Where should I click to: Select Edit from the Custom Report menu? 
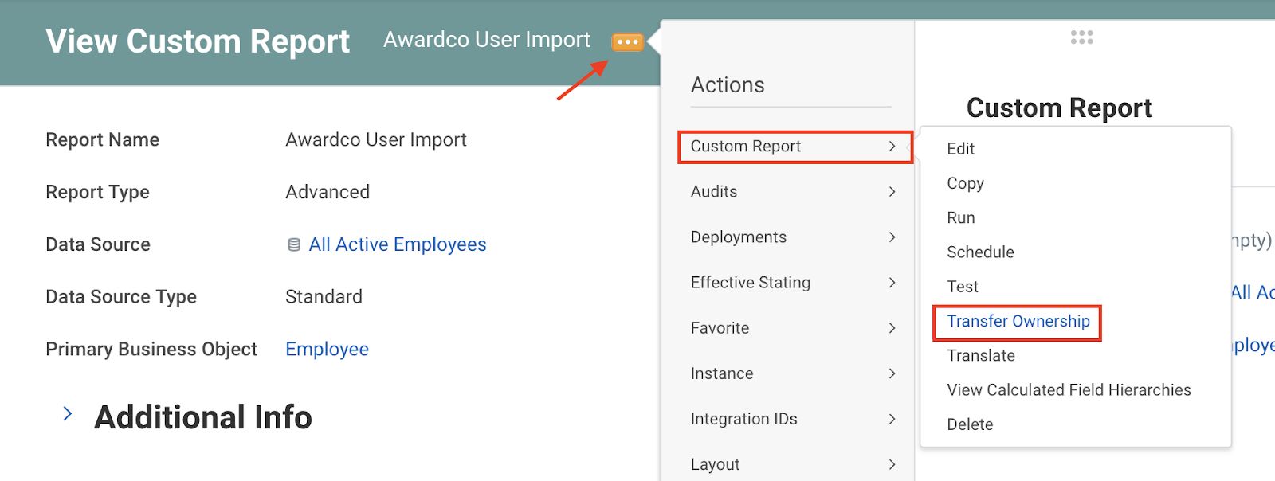pos(960,149)
